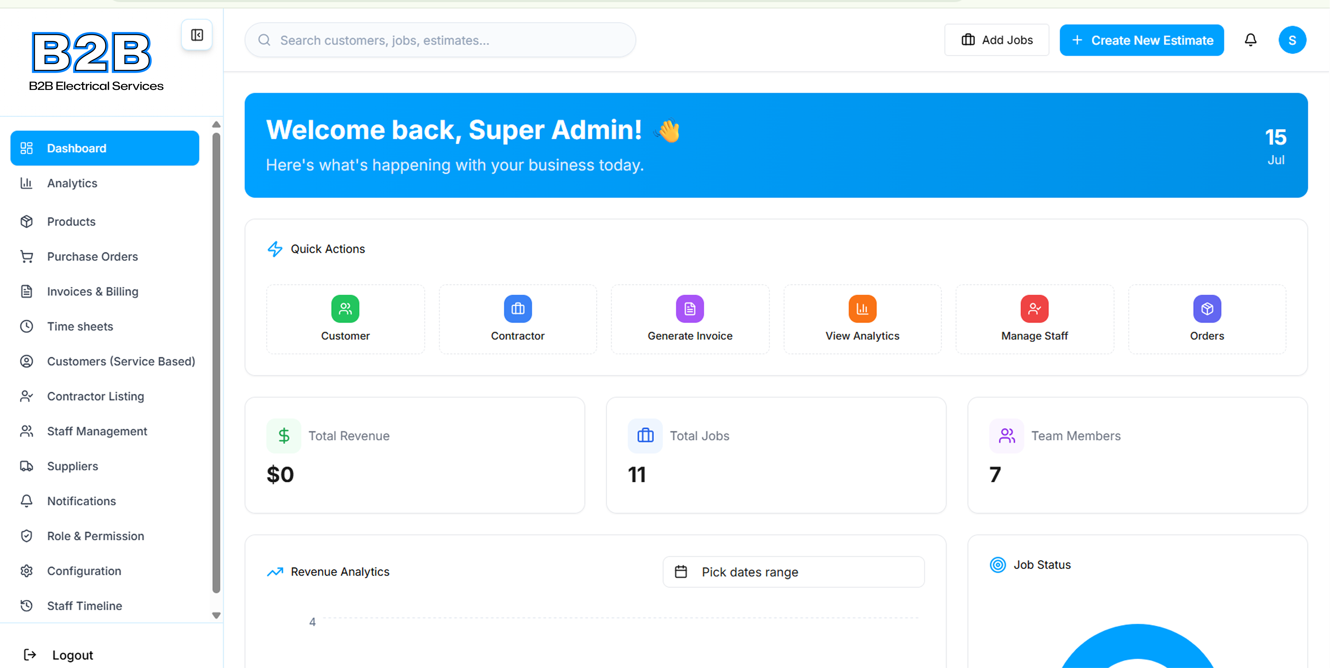Open the user avatar 'S' menu
This screenshot has width=1330, height=668.
(x=1292, y=40)
